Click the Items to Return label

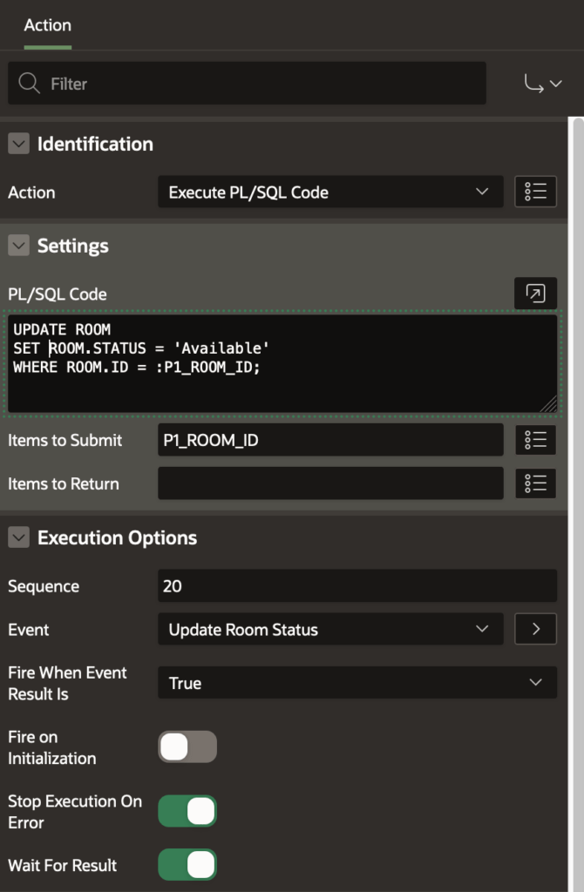pyautogui.click(x=64, y=484)
